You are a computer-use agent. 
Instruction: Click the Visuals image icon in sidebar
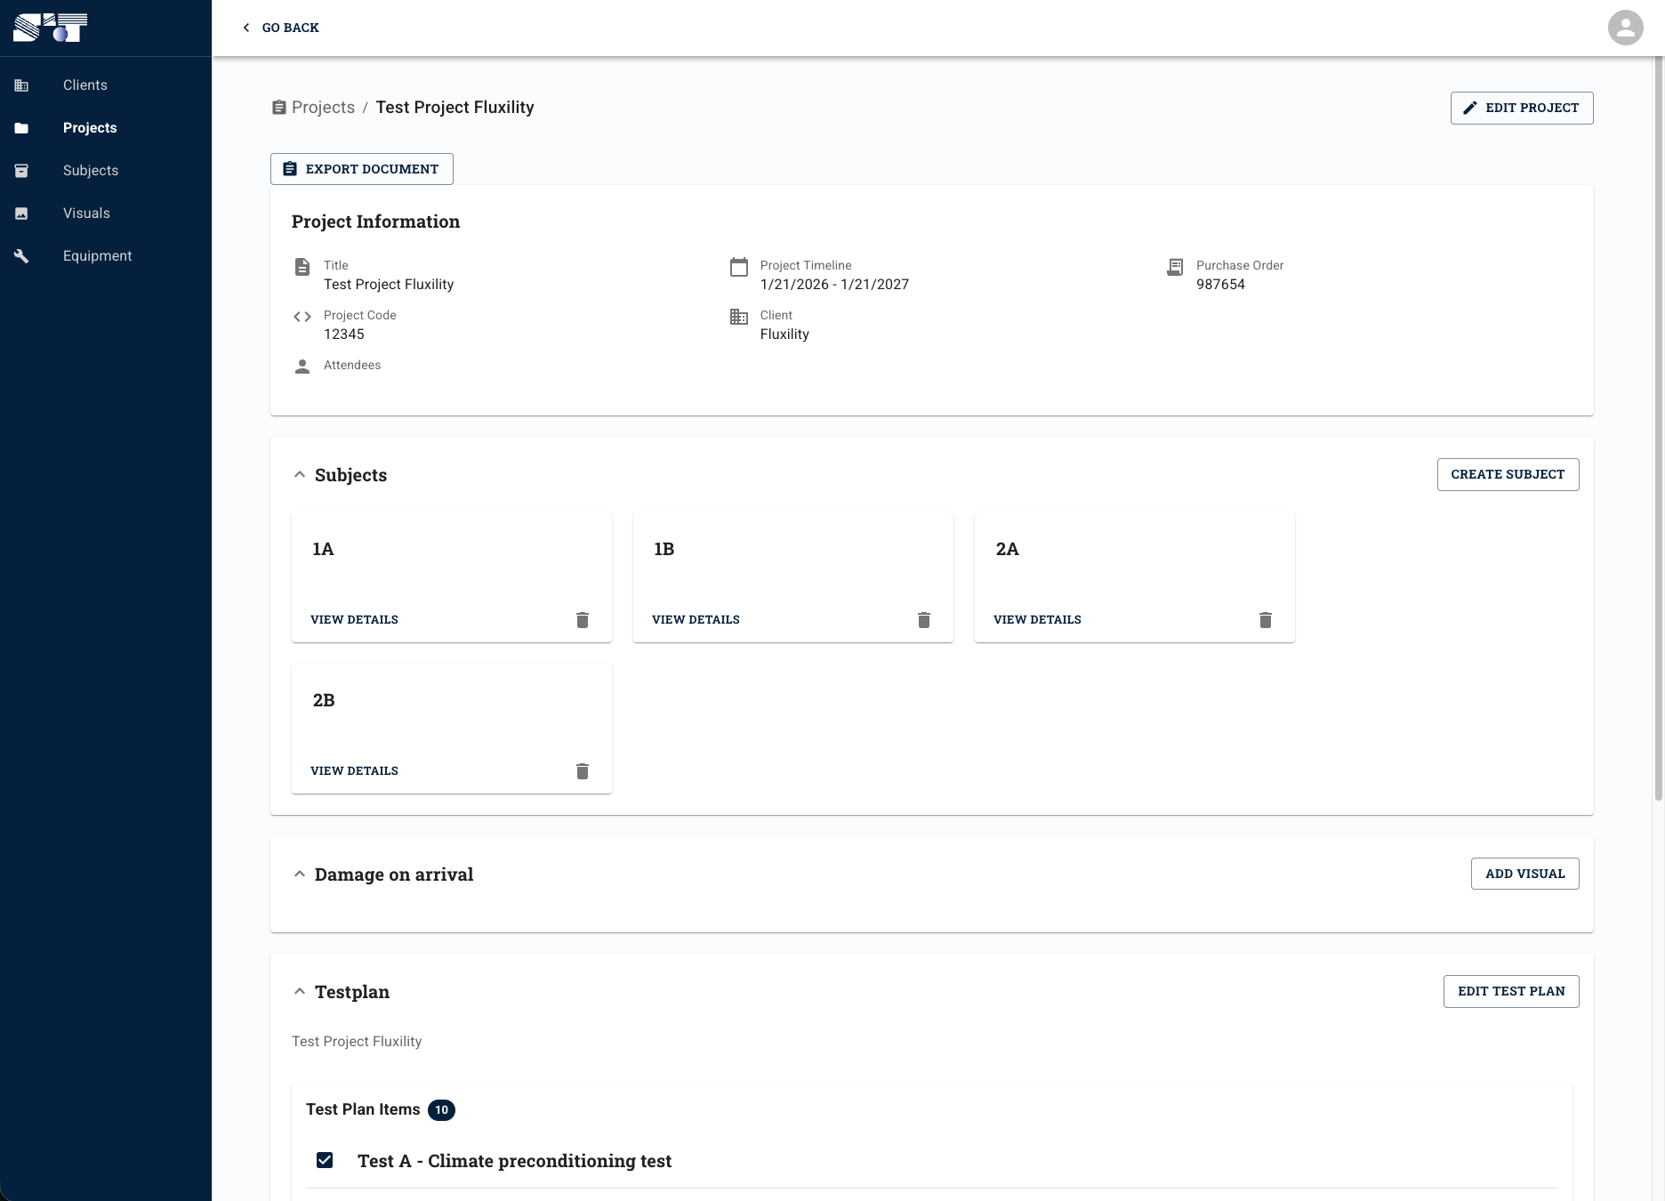pyautogui.click(x=22, y=214)
